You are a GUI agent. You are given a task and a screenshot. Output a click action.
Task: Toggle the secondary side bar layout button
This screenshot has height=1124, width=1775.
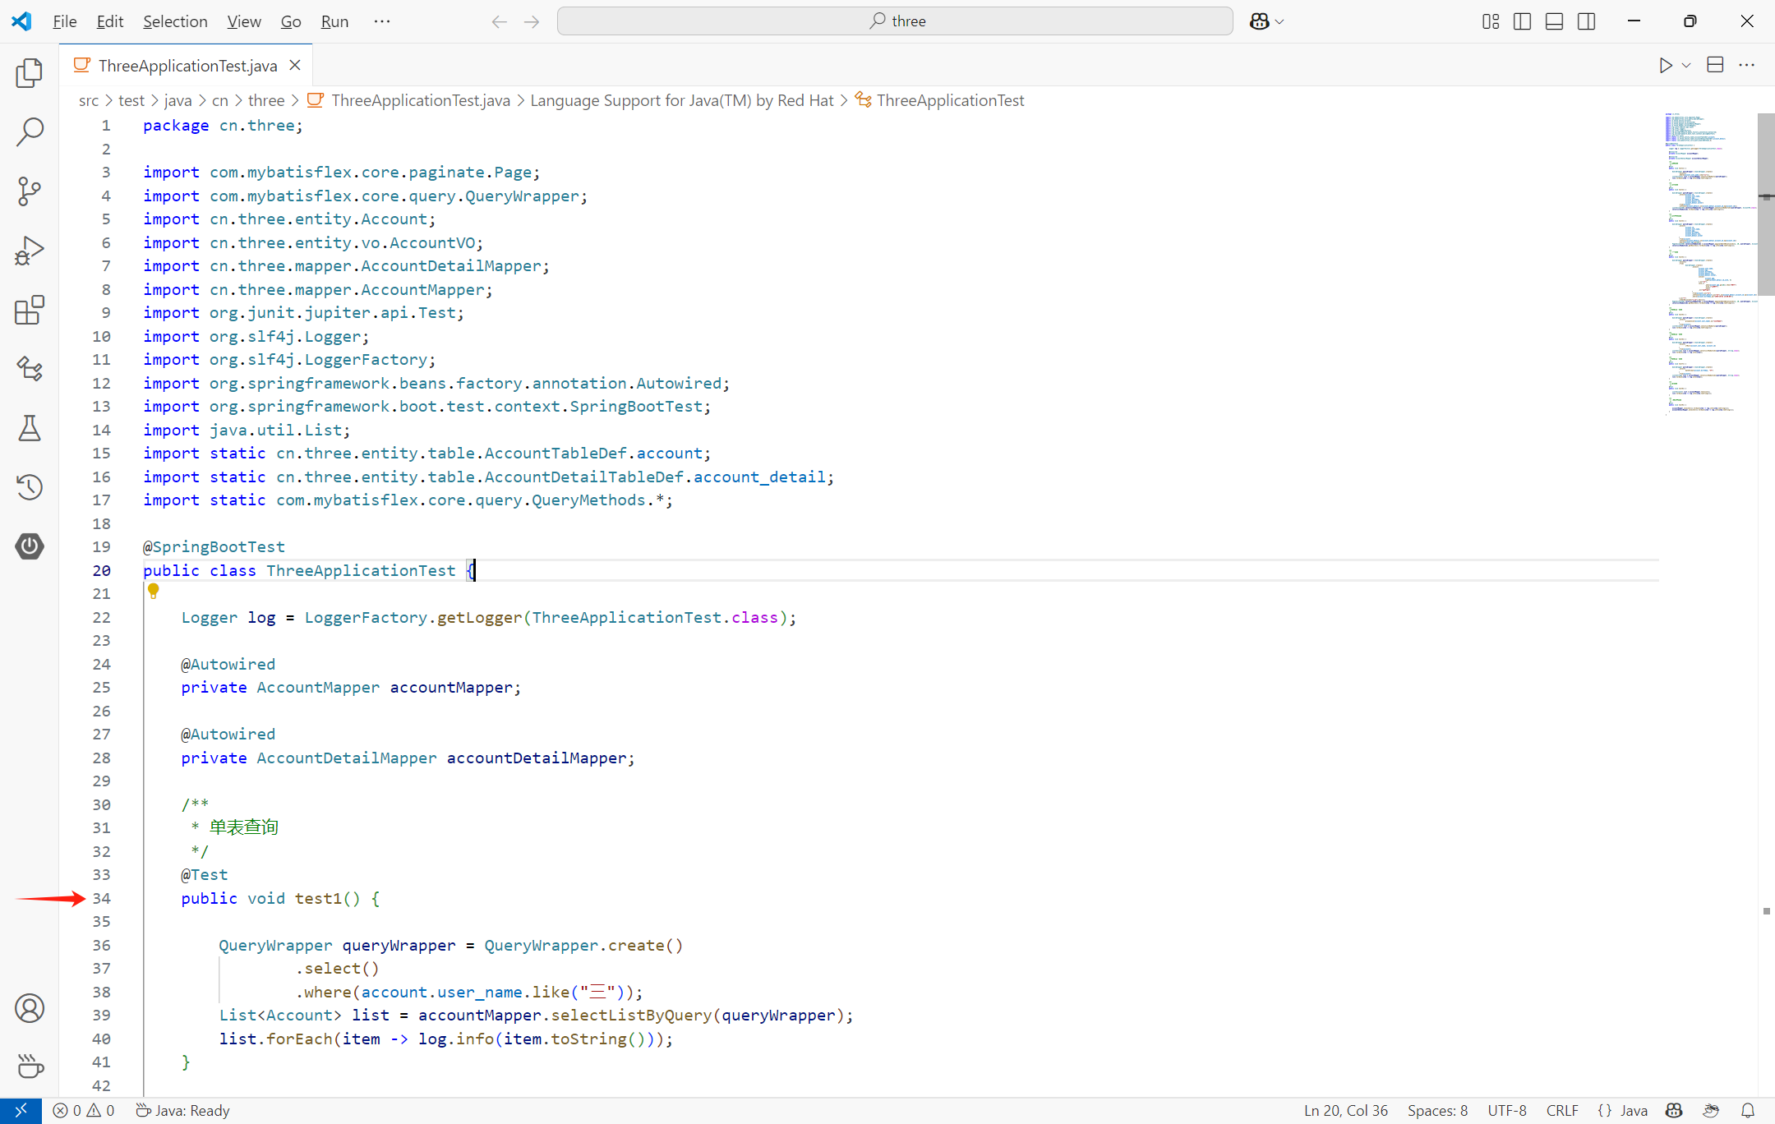1586,21
